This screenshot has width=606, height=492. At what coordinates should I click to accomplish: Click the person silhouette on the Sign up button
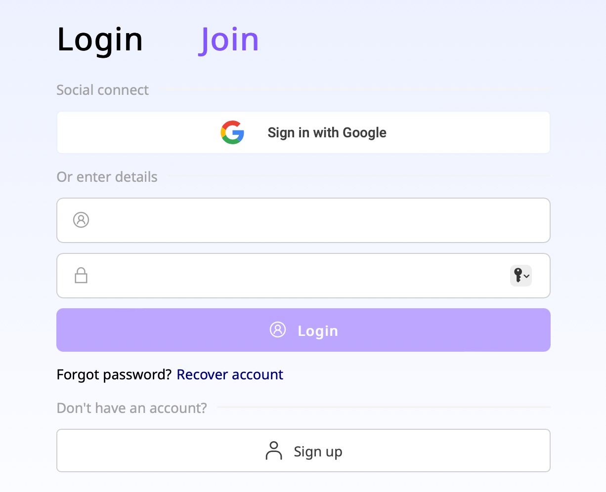pyautogui.click(x=273, y=451)
